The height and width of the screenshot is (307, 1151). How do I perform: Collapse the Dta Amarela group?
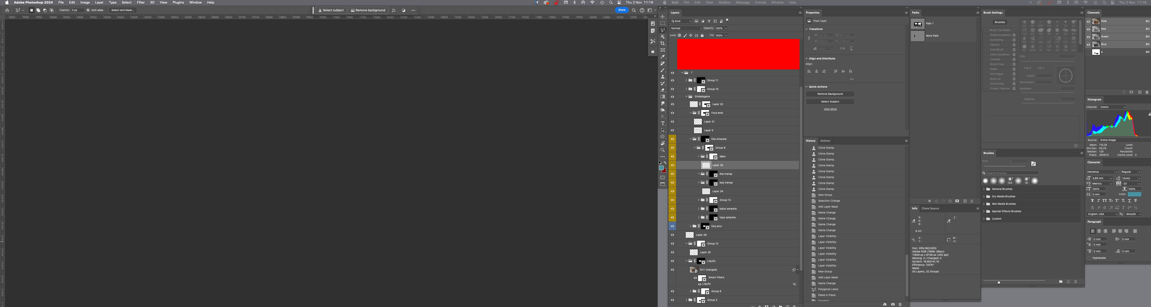click(x=690, y=139)
